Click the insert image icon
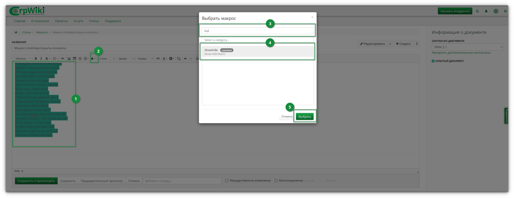Image resolution: width=514 pixels, height=198 pixels. click(x=69, y=59)
